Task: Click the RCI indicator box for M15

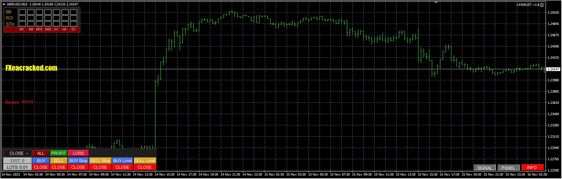Action: point(39,18)
